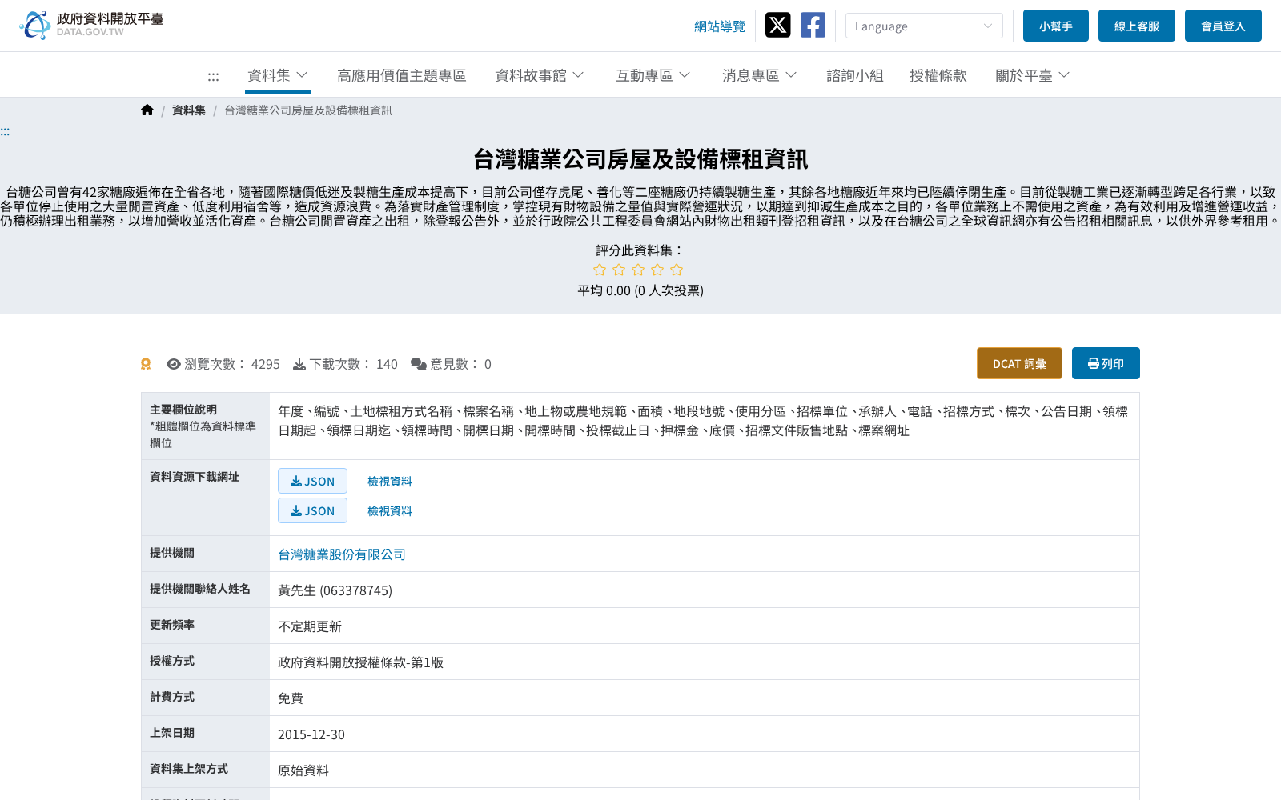Click breadcrumb text 台灣糖業公司房屋及設備標租資訊
Image resolution: width=1281 pixels, height=800 pixels.
pos(308,110)
